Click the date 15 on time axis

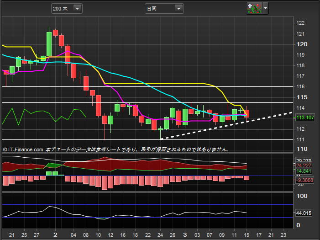(247, 235)
